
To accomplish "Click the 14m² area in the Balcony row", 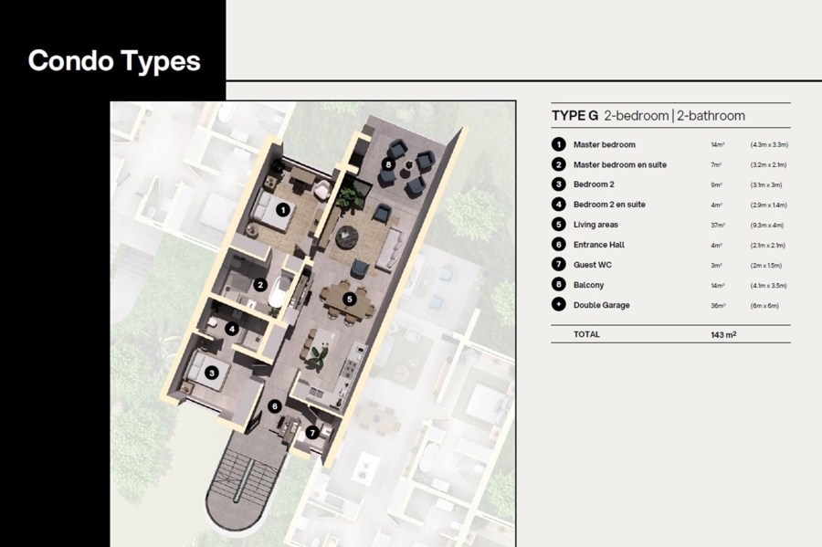I will (718, 286).
